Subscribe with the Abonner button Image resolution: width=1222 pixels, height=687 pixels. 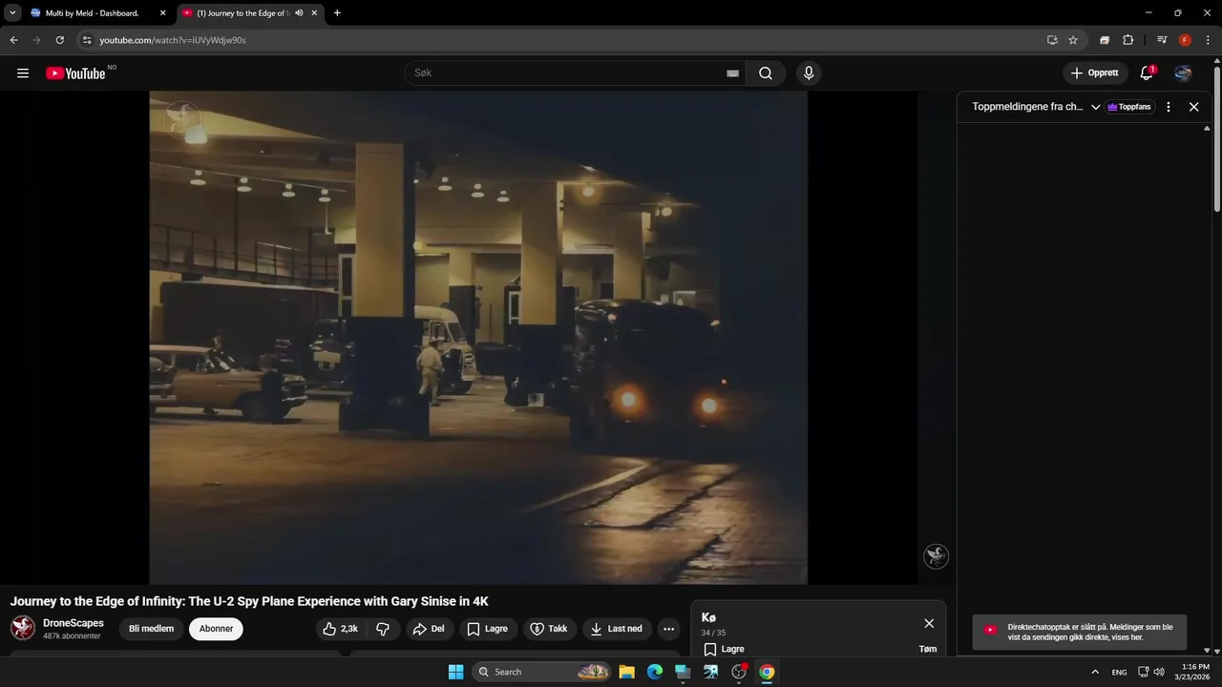tap(216, 629)
